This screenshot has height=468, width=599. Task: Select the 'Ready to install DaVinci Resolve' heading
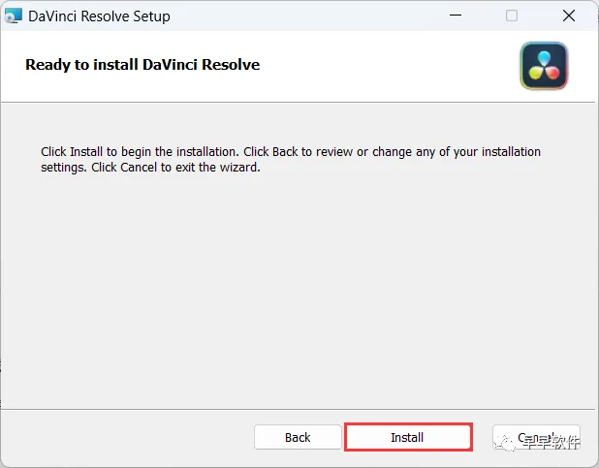[x=142, y=65]
